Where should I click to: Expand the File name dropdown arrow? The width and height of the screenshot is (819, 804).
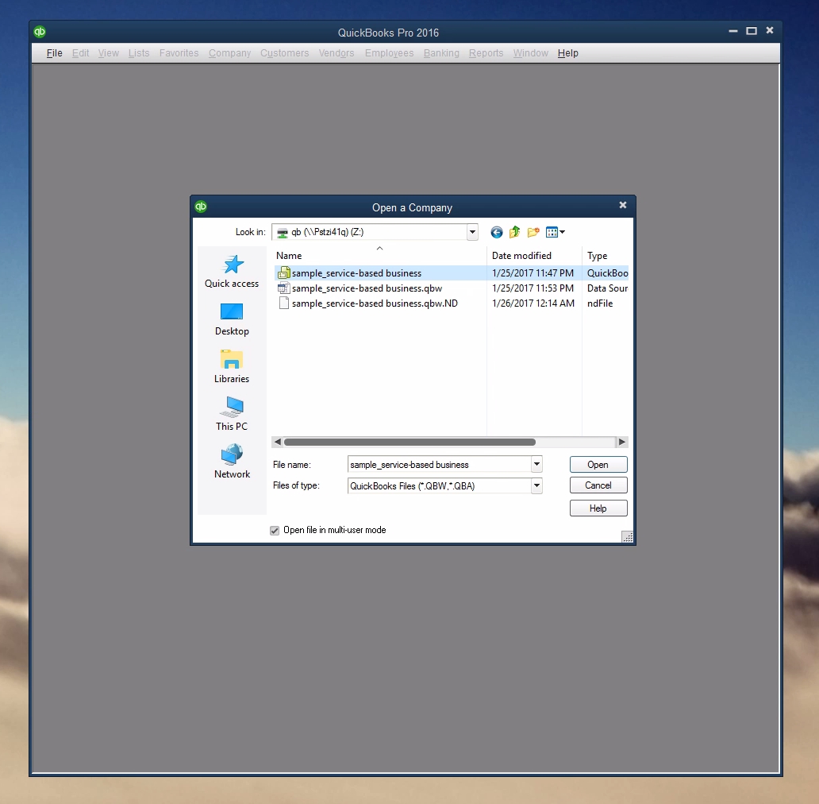pos(536,464)
